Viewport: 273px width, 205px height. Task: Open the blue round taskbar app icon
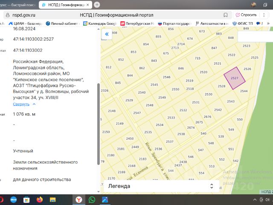click(13, 200)
